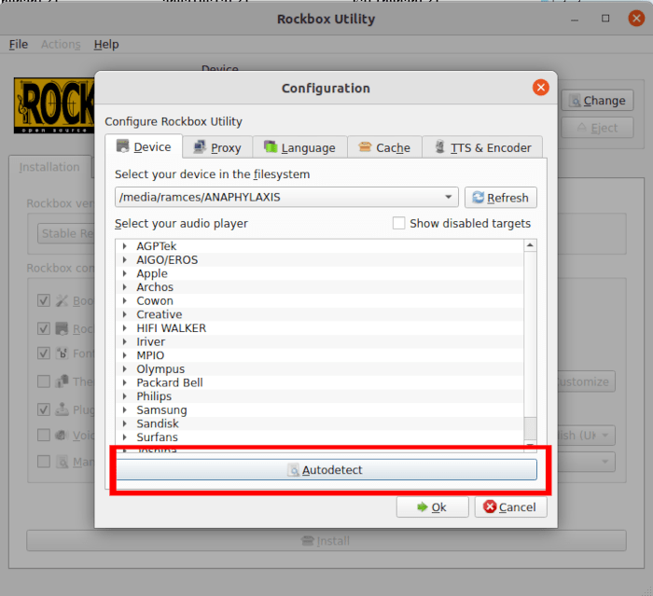The width and height of the screenshot is (653, 596).
Task: Toggle the Bootloader checkbox in main window
Action: 44,300
